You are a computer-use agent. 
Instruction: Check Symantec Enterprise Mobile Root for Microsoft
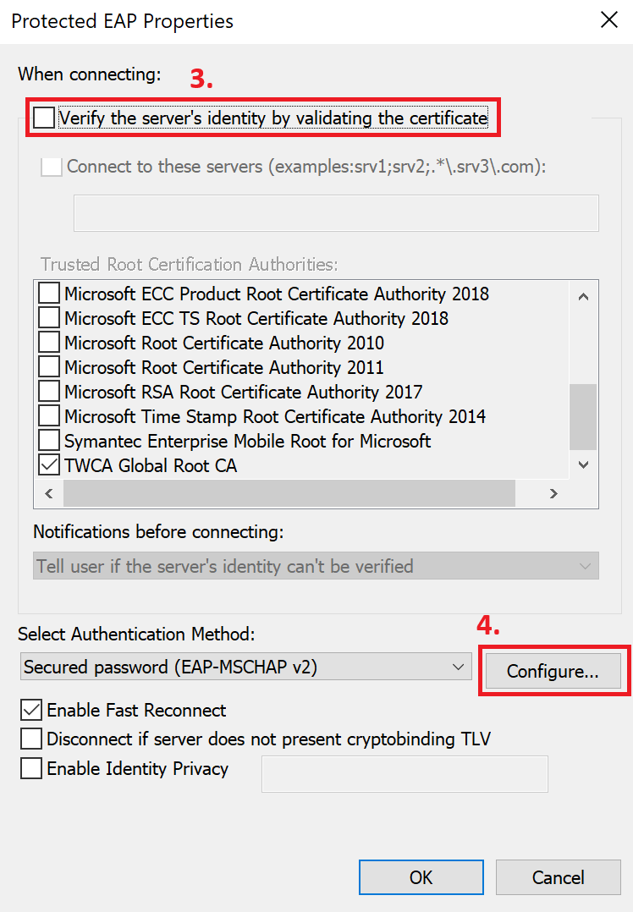[51, 441]
